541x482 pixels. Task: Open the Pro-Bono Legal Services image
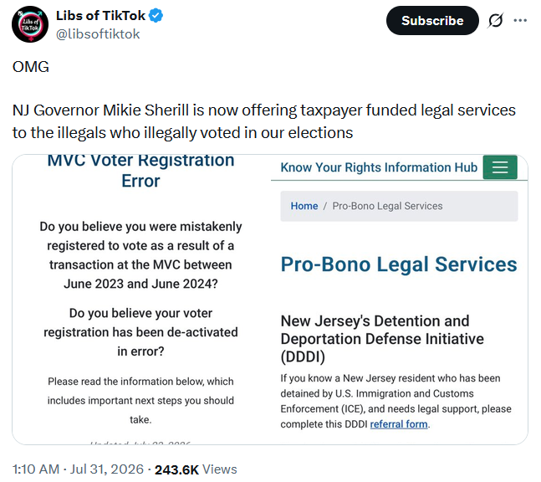(x=399, y=300)
